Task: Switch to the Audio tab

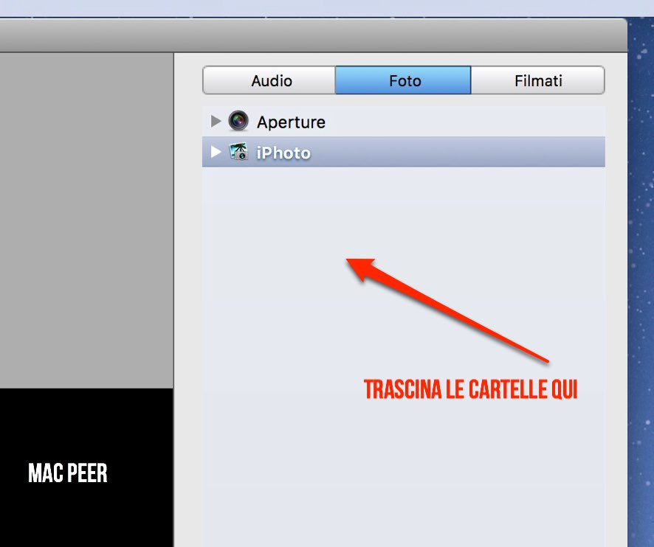Action: (269, 80)
